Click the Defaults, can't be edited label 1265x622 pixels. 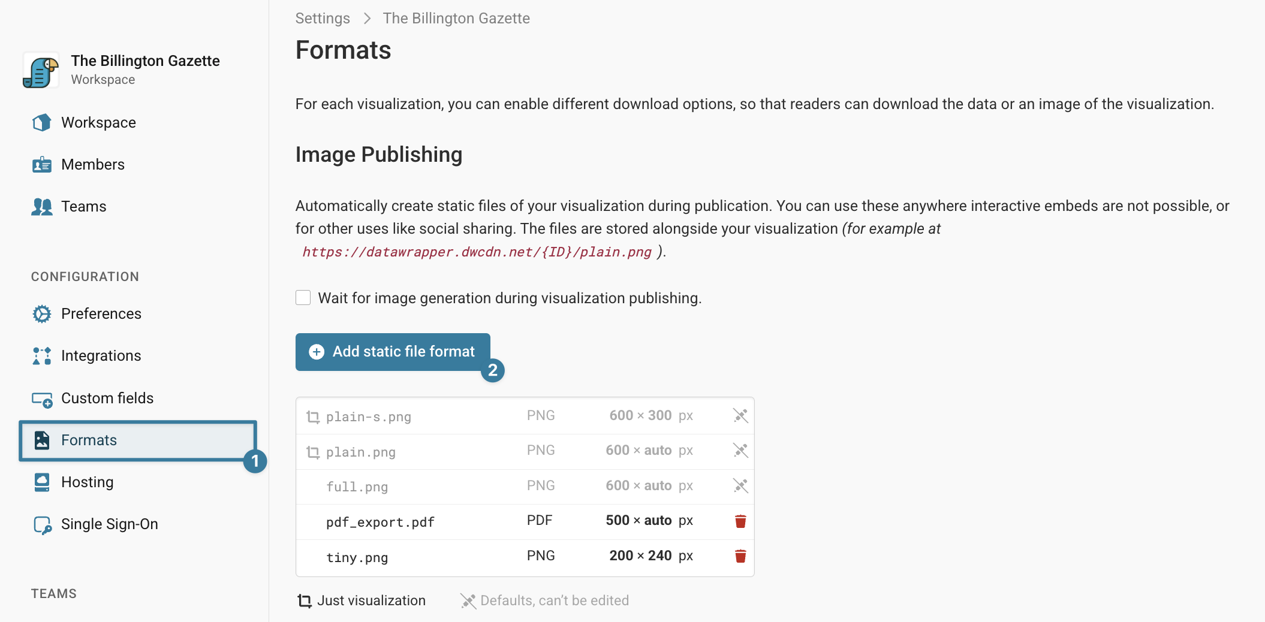point(555,600)
